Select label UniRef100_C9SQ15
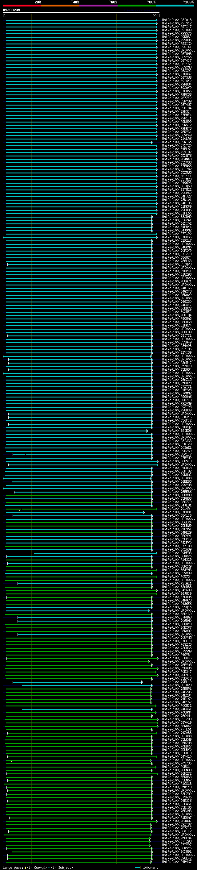This screenshot has width=197, height=870. tap(177, 607)
